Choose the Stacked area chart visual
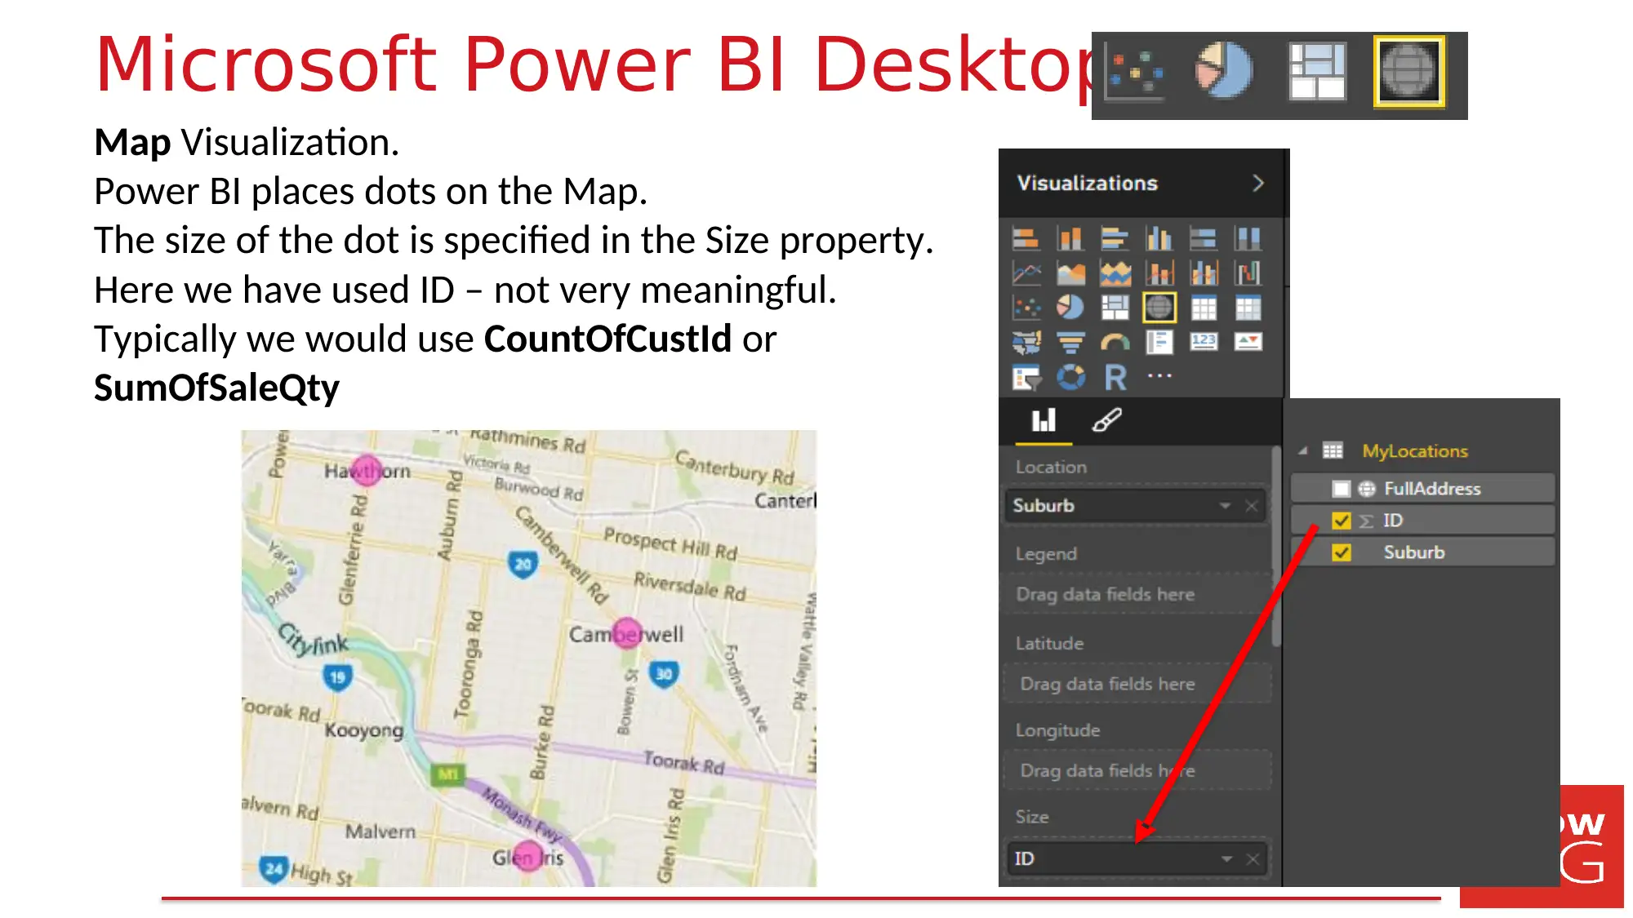This screenshot has width=1633, height=918. coord(1115,273)
